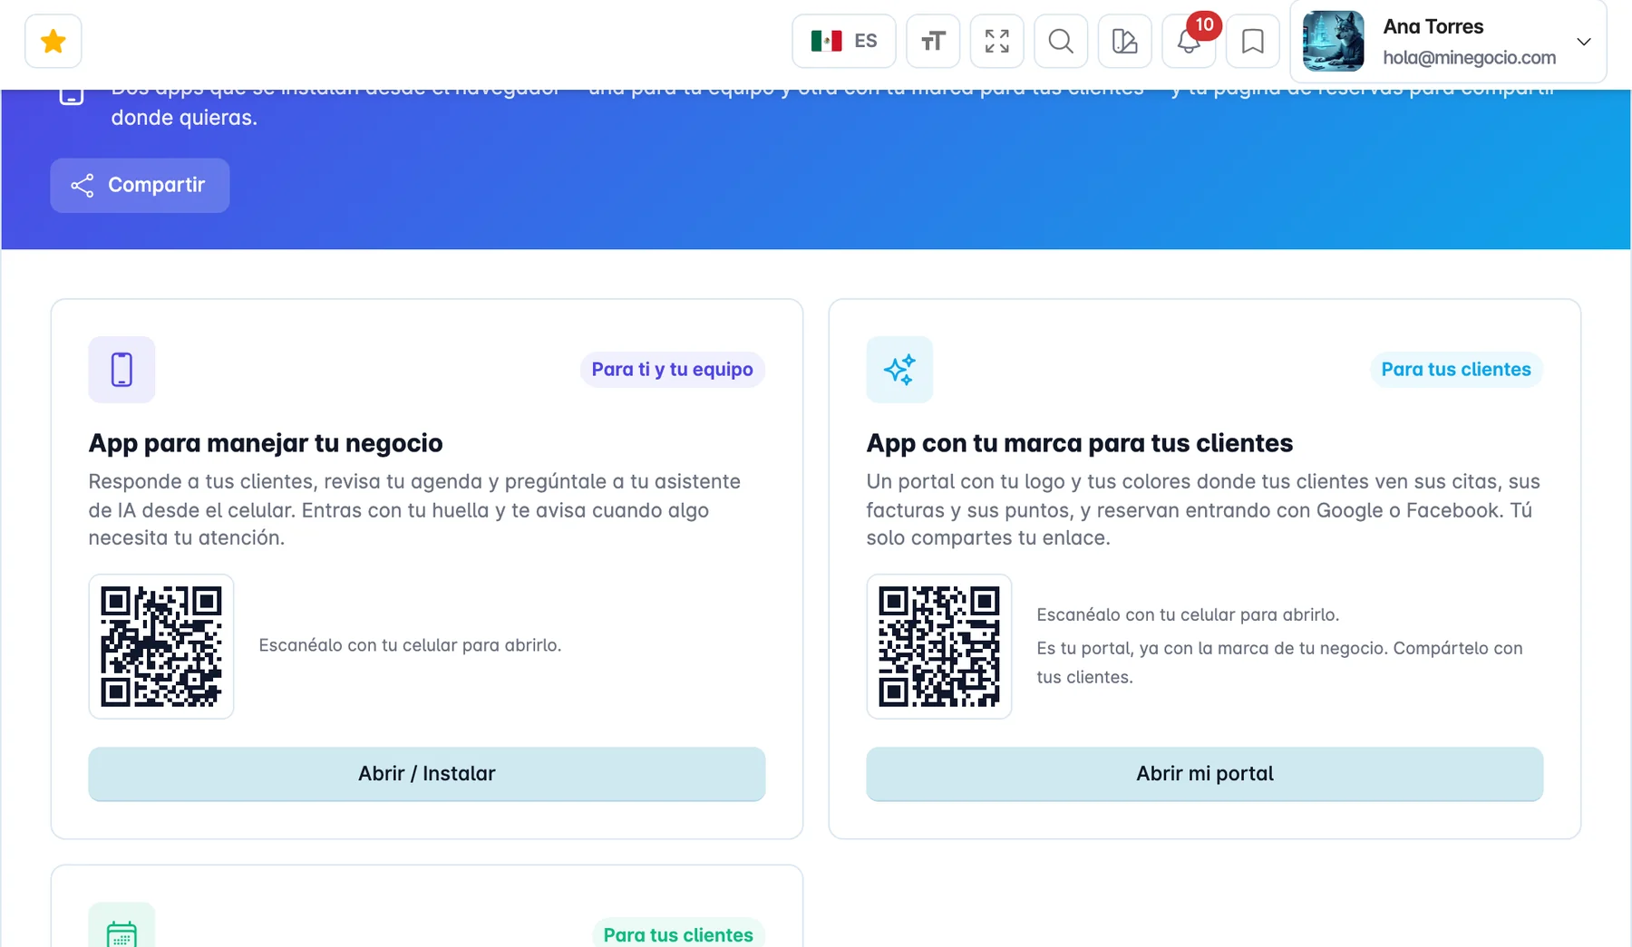Screen dimensions: 1632x947
Task: Click the email hola@minegocio.com
Action: (1469, 58)
